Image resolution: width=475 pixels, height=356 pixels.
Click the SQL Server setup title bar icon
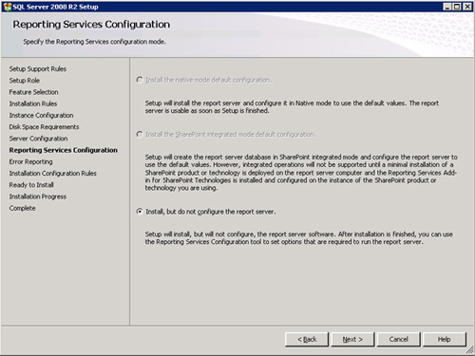pyautogui.click(x=8, y=7)
